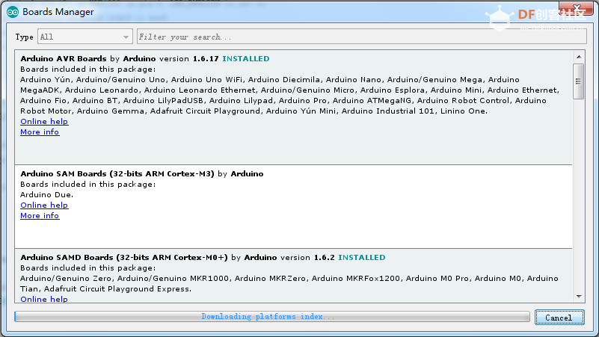
Task: Click the Arduino logo icon in title bar
Action: pos(13,12)
